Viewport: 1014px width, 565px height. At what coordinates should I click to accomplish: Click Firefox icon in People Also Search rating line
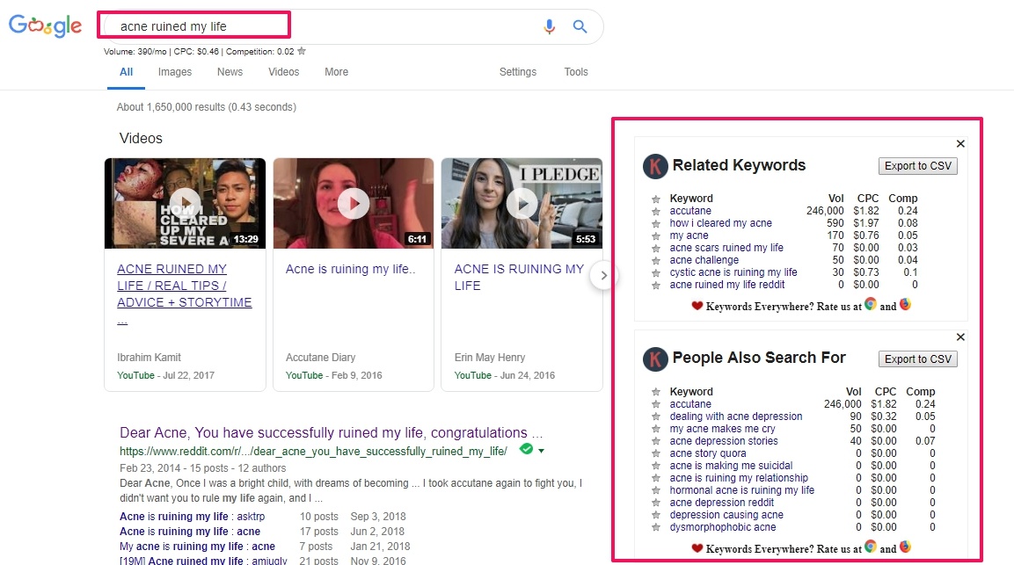(x=905, y=547)
